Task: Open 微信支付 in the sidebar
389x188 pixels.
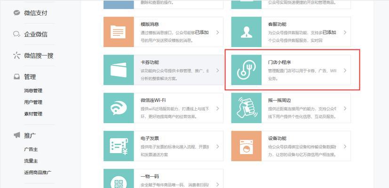Action: click(x=35, y=13)
